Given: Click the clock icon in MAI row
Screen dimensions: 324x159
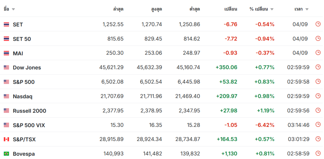Looking at the screenshot, I should [318, 53].
